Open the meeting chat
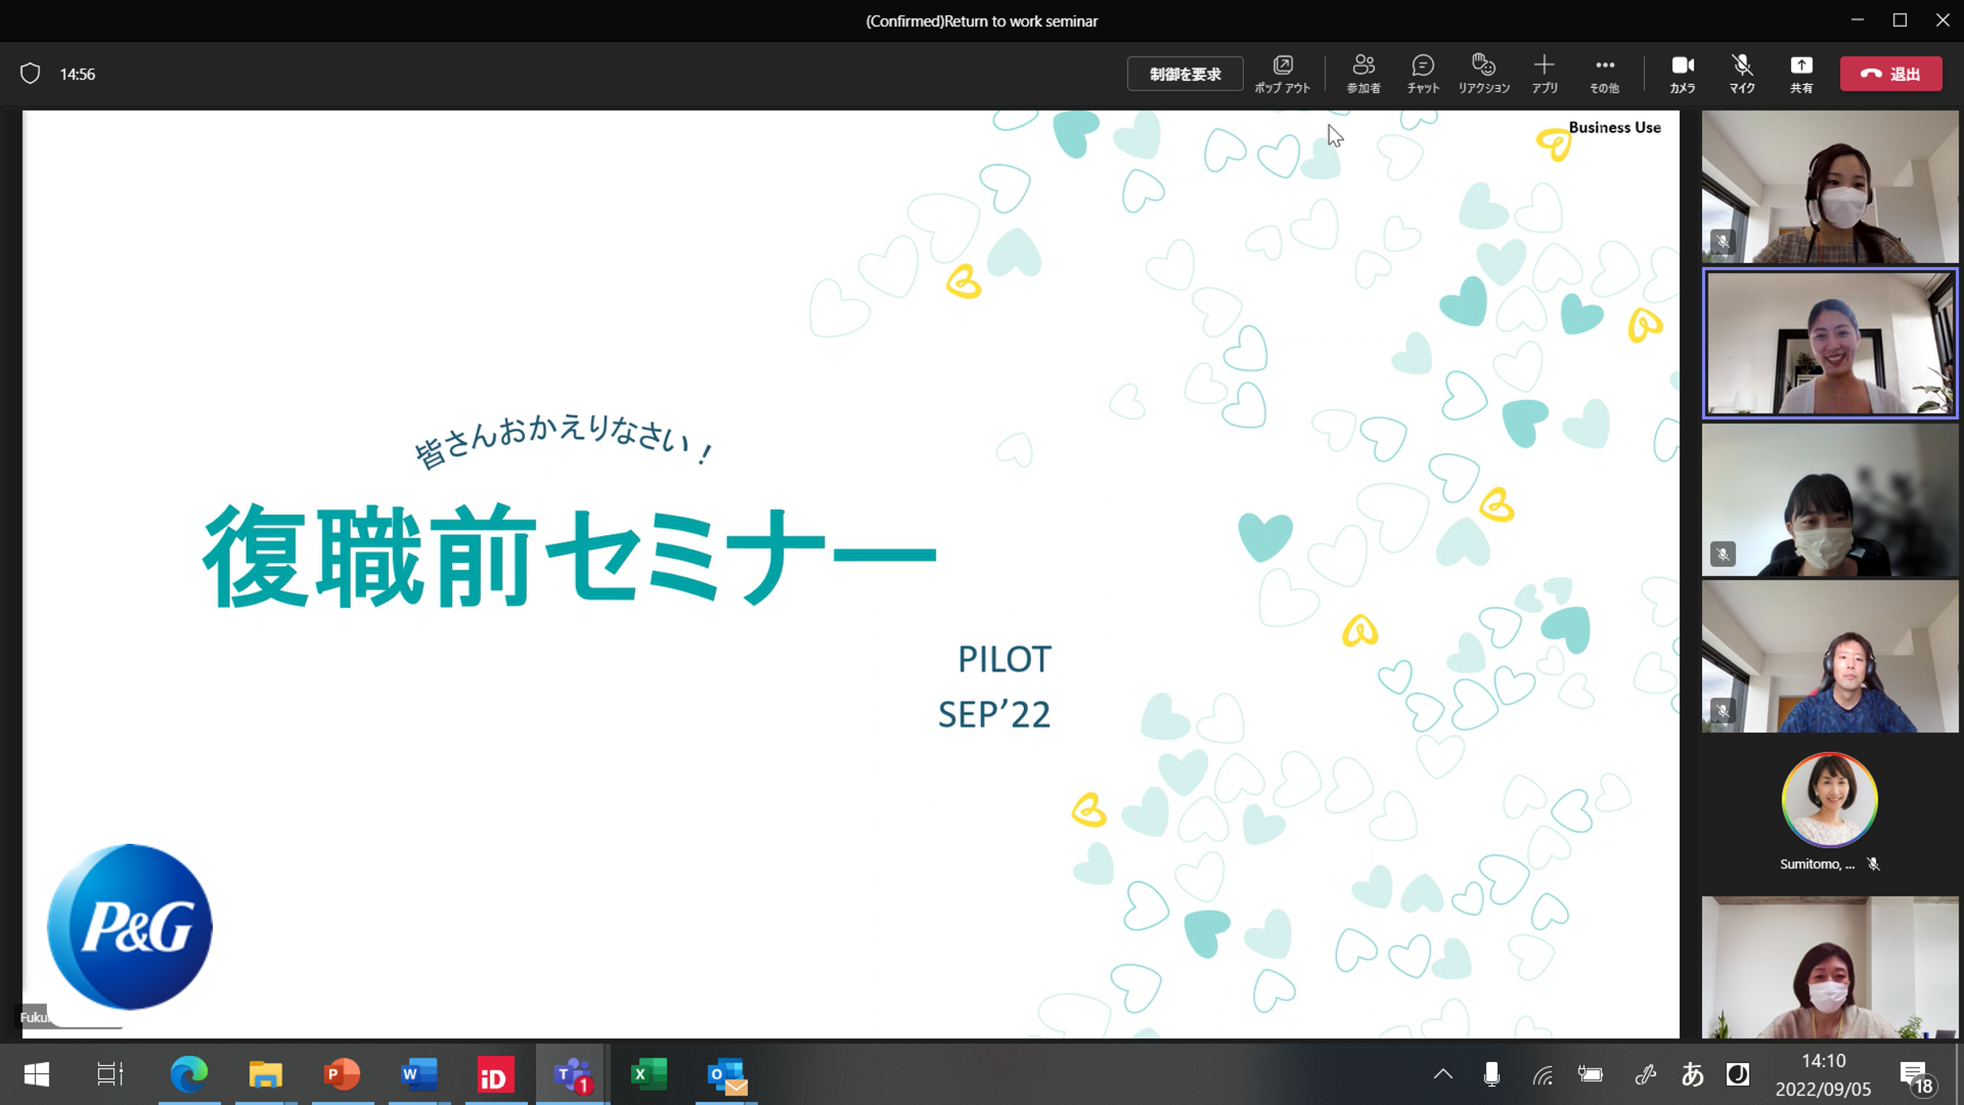 click(1423, 74)
